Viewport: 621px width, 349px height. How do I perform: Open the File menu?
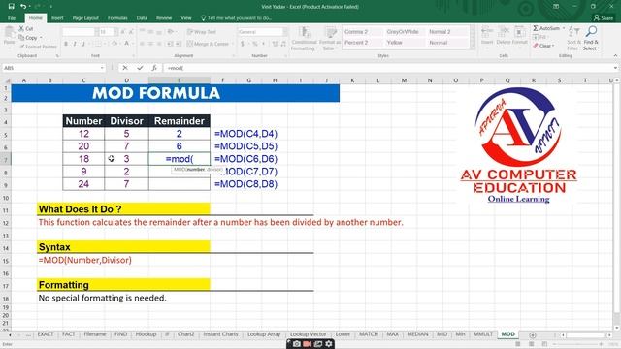(x=12, y=17)
